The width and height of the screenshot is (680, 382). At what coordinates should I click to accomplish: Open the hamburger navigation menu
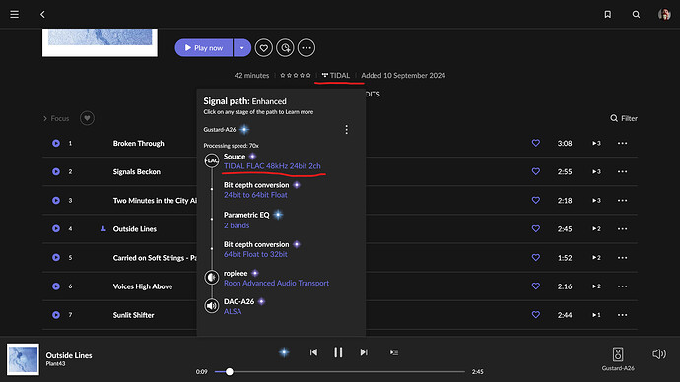(15, 15)
